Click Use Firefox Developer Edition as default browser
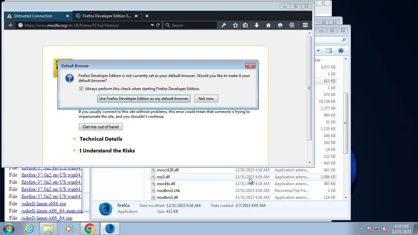 click(144, 99)
